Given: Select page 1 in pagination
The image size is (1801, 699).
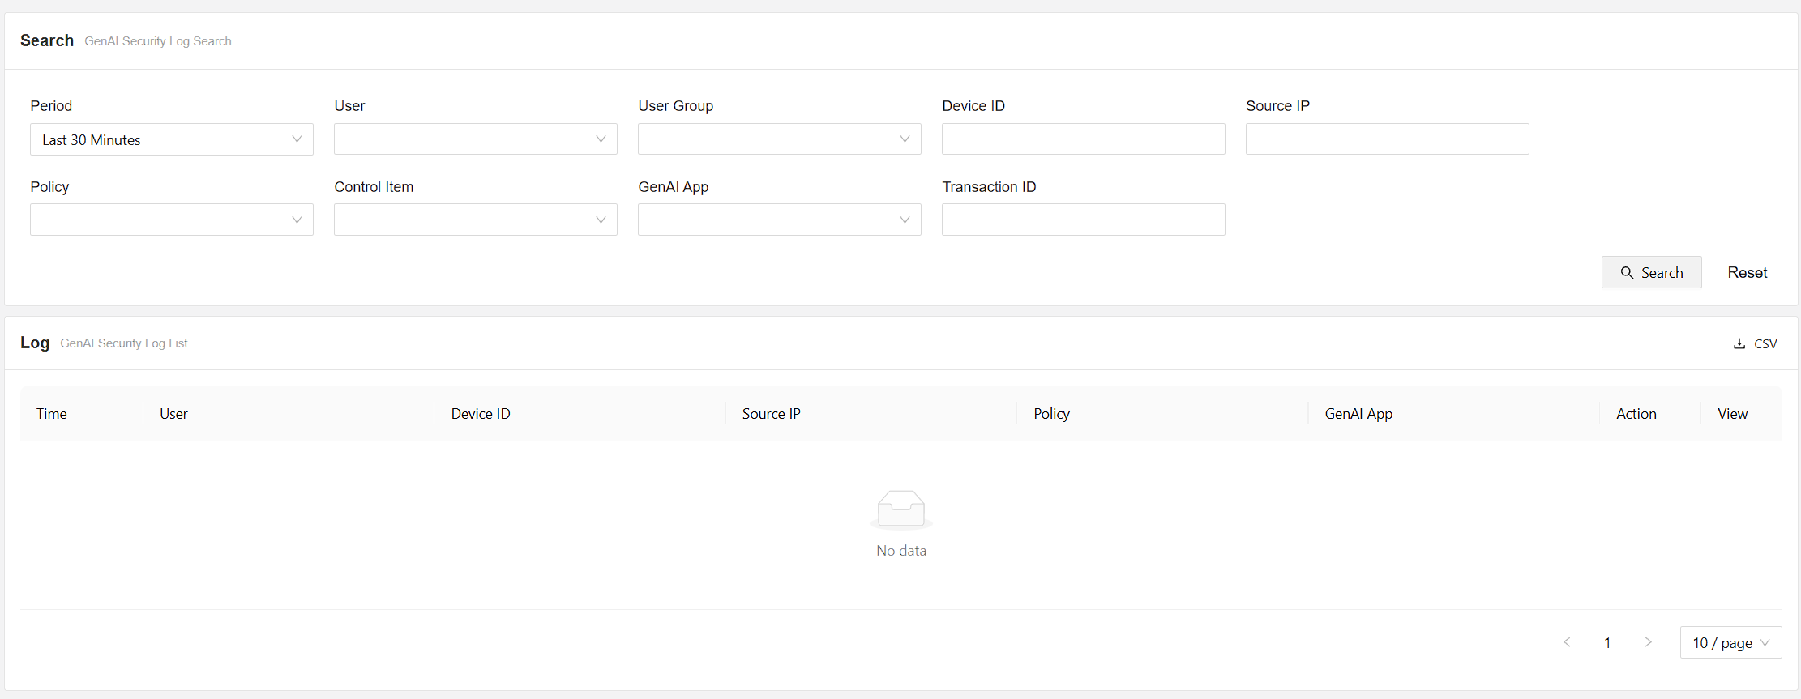Looking at the screenshot, I should 1607,642.
